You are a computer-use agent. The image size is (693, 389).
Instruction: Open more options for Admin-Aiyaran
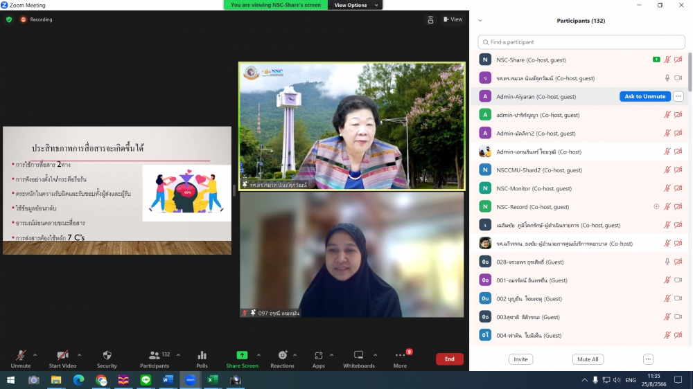[678, 97]
